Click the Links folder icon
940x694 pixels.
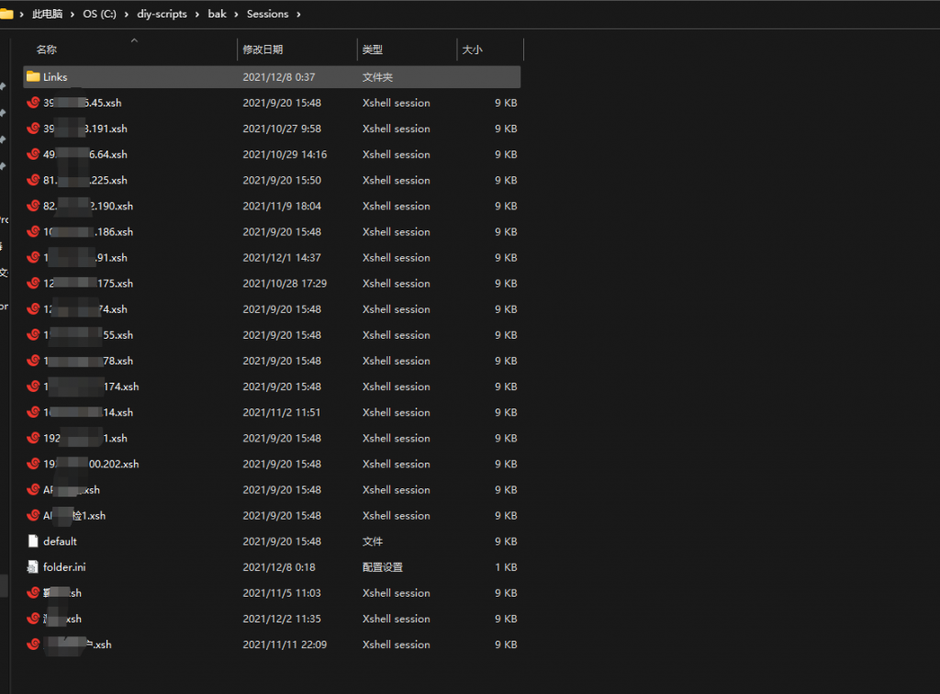click(x=33, y=77)
